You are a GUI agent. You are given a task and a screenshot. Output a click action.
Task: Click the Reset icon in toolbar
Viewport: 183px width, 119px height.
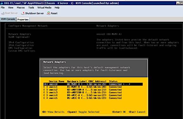pos(48,13)
